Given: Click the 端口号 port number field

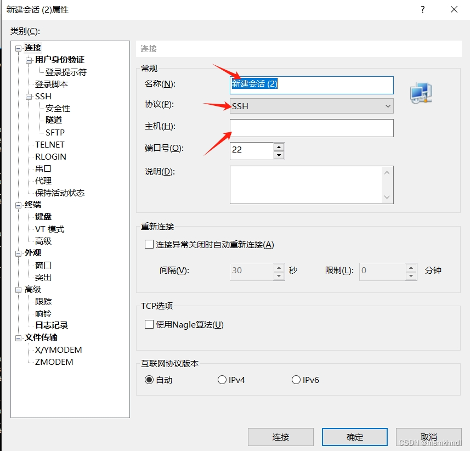Looking at the screenshot, I should pos(252,151).
